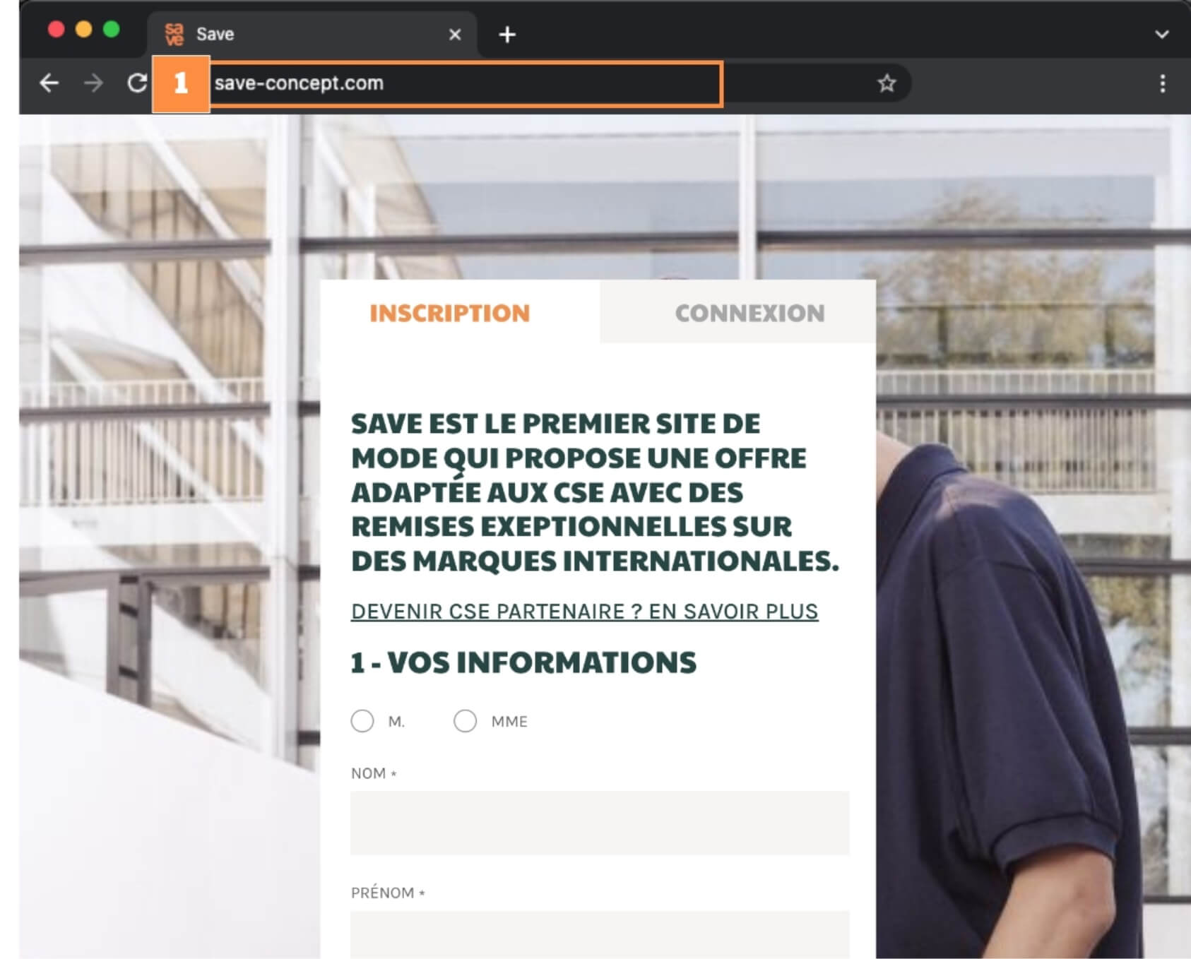Click the green macOS fullscreen button

111,29
